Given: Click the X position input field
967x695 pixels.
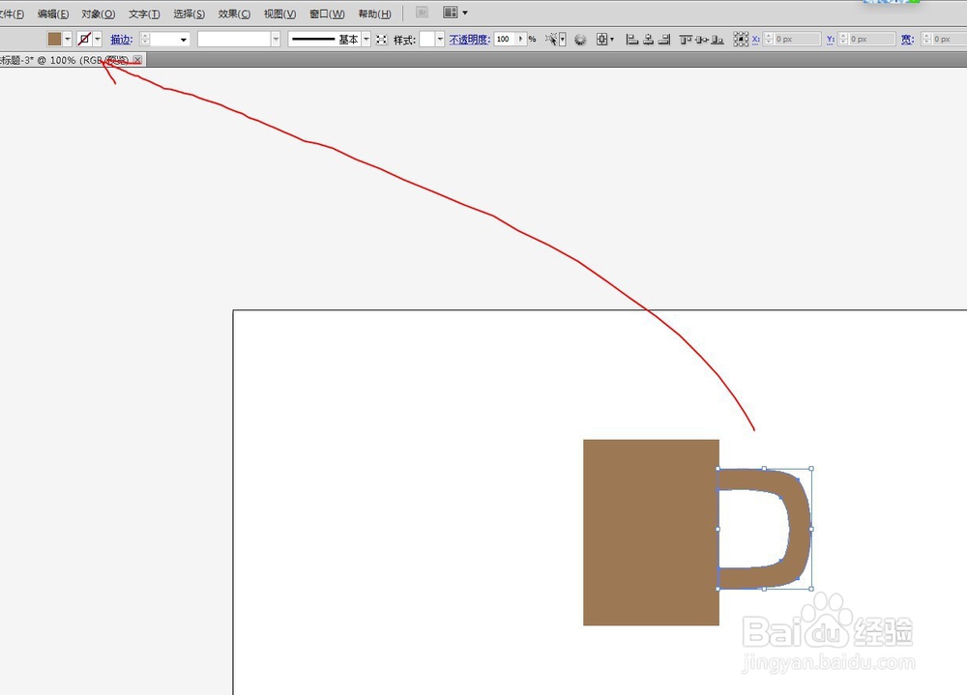Looking at the screenshot, I should pos(798,39).
